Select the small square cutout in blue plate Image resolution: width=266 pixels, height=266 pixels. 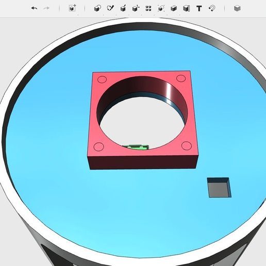[x=219, y=188]
